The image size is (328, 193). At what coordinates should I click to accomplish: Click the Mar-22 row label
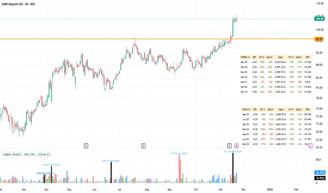tap(244, 77)
